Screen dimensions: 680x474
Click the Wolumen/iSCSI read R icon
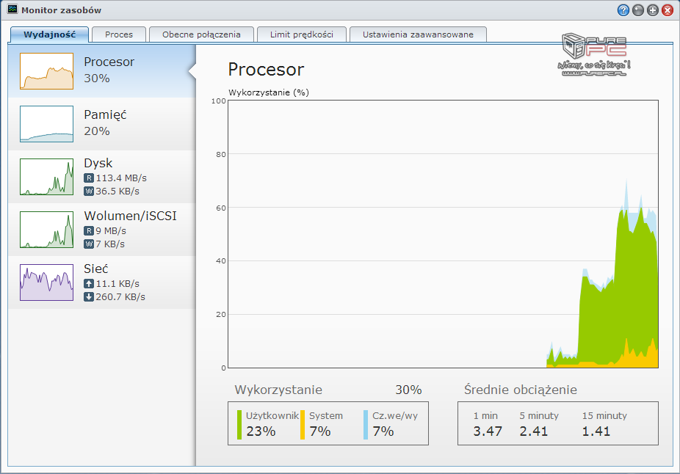click(x=88, y=231)
